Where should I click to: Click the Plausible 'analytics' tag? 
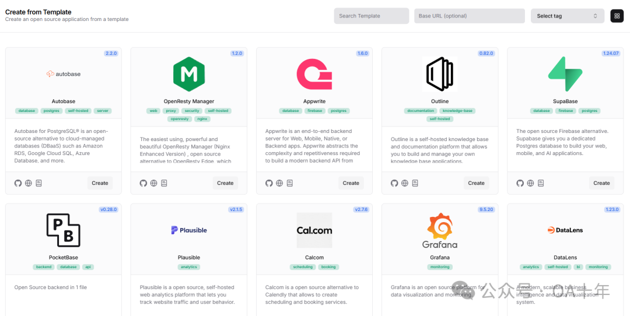pos(189,267)
